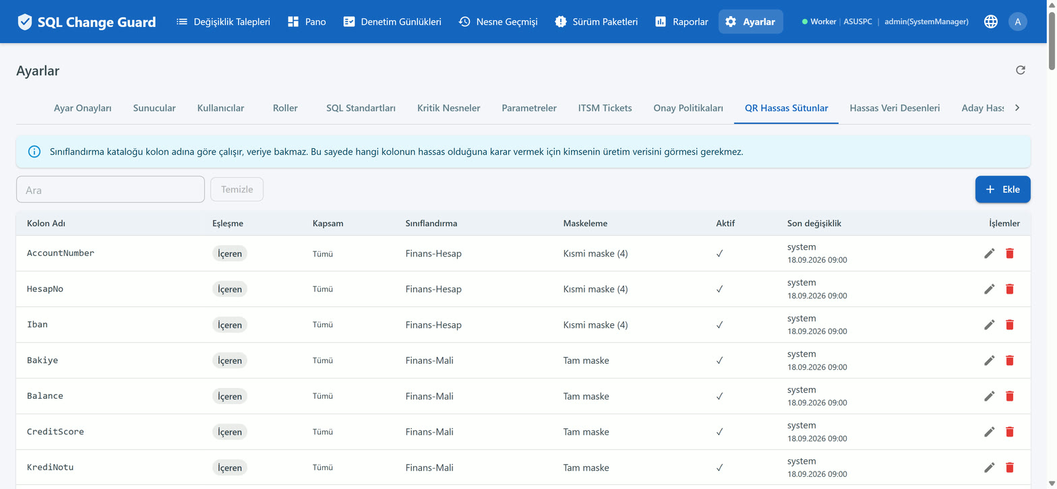Edit the CreditScore row
The image size is (1057, 489).
[989, 432]
